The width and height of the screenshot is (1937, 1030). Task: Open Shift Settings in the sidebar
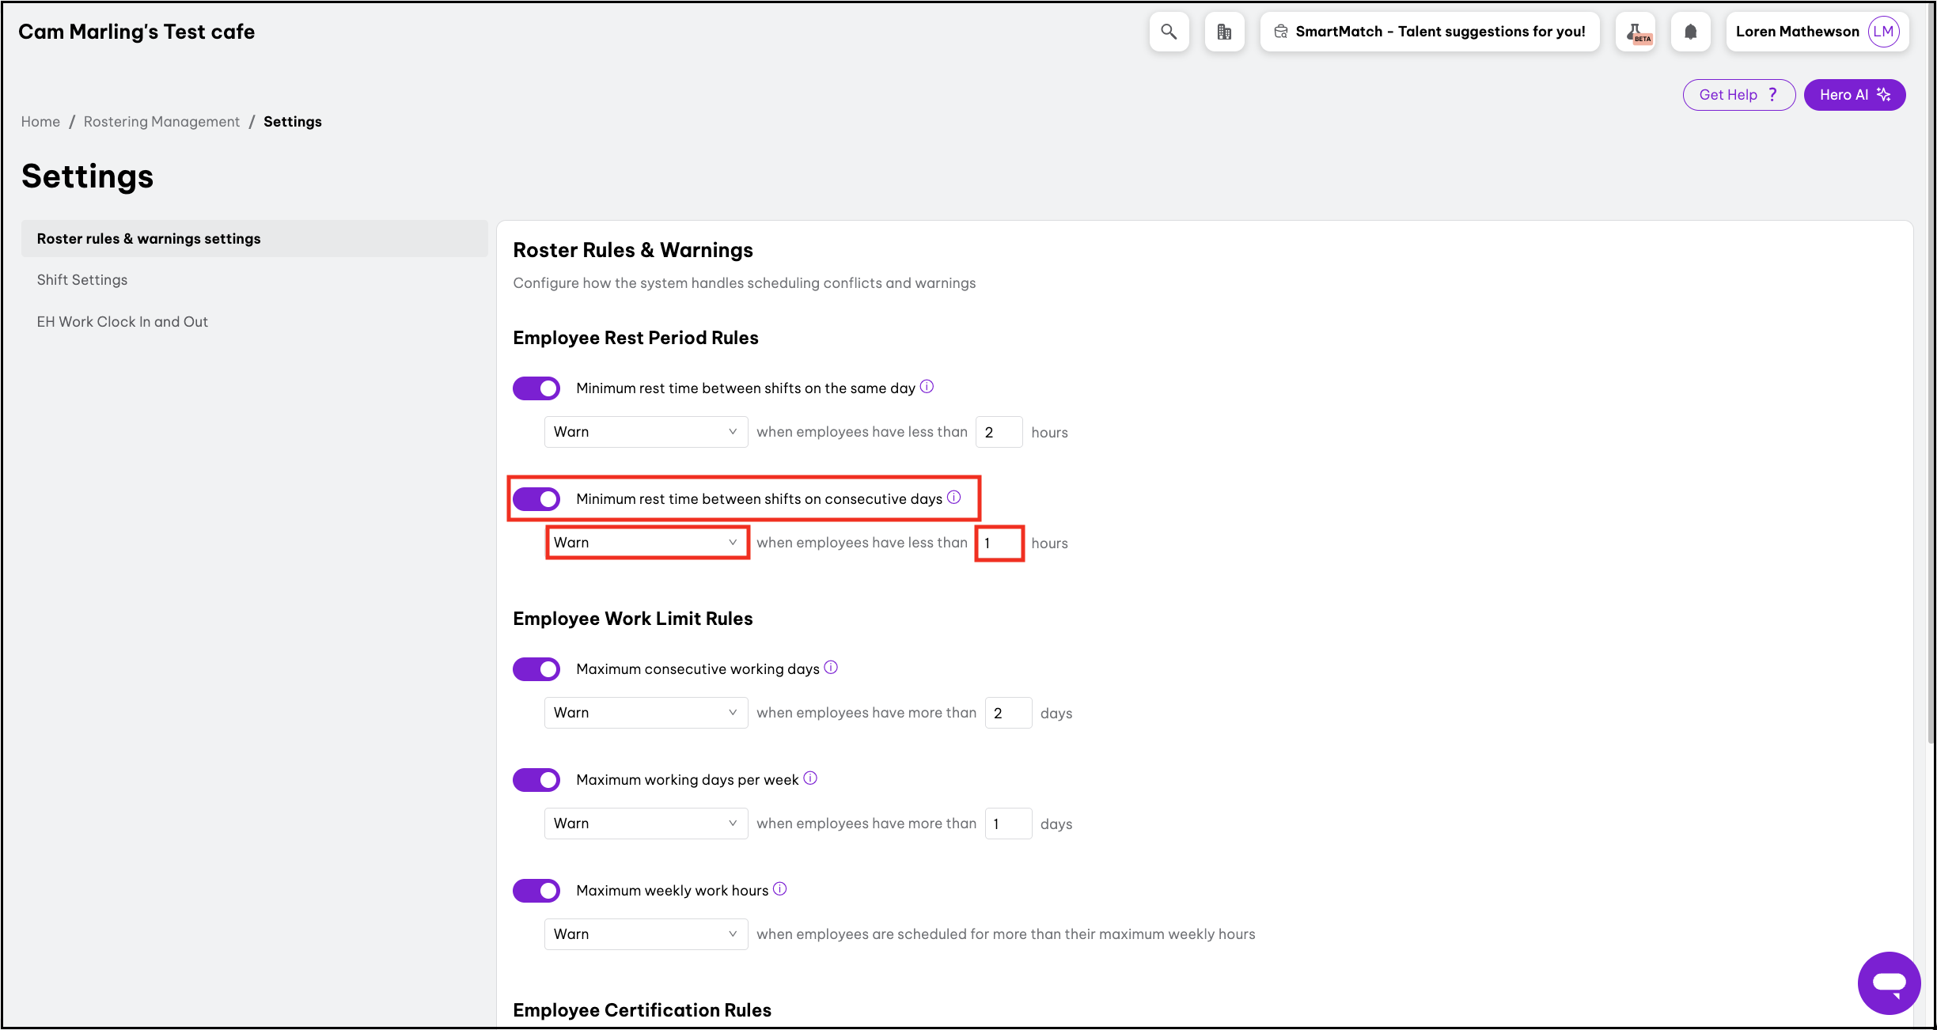[x=82, y=280]
